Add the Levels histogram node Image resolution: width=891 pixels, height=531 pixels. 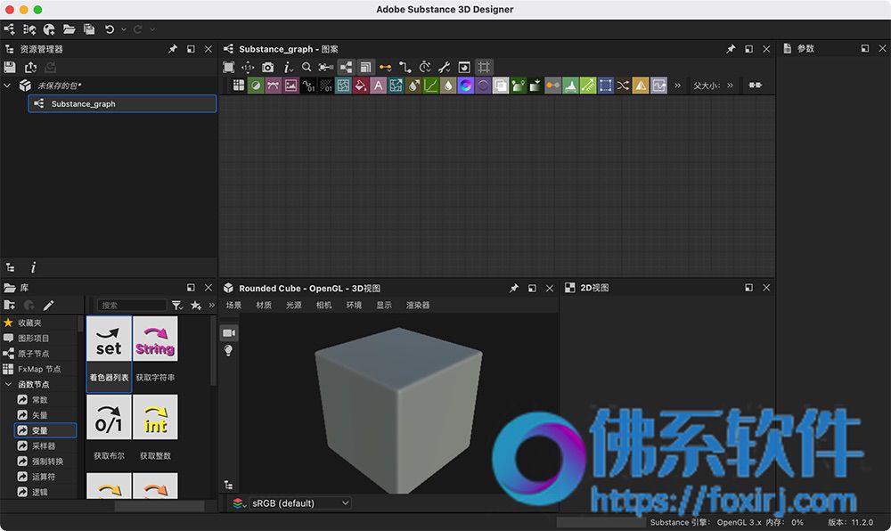(x=570, y=86)
